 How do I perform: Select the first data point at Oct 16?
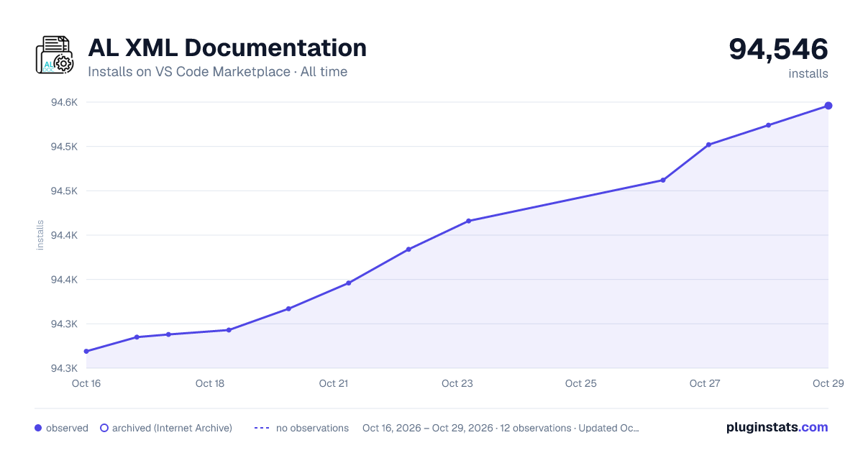[86, 352]
